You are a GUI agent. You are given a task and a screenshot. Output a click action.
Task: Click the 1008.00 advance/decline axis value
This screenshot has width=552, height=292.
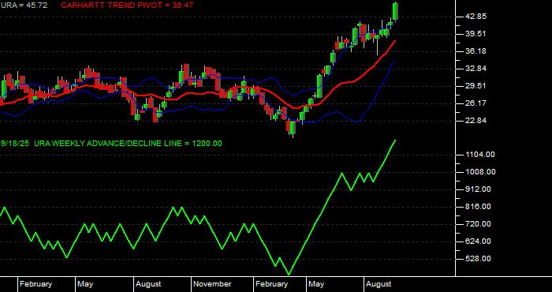[479, 172]
